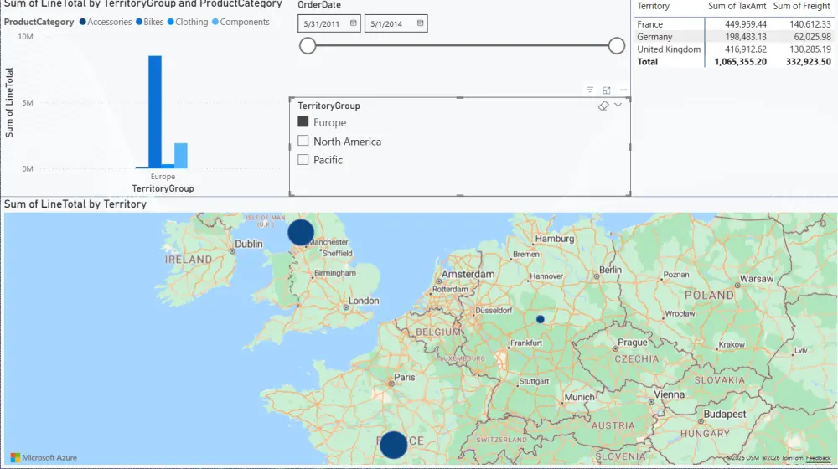Click the map Feedback link

pyautogui.click(x=818, y=458)
